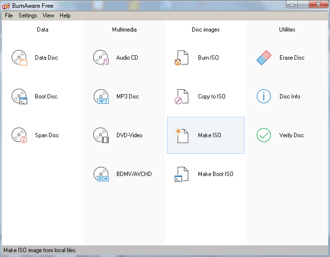Click the MP3 Disc icon

point(101,96)
